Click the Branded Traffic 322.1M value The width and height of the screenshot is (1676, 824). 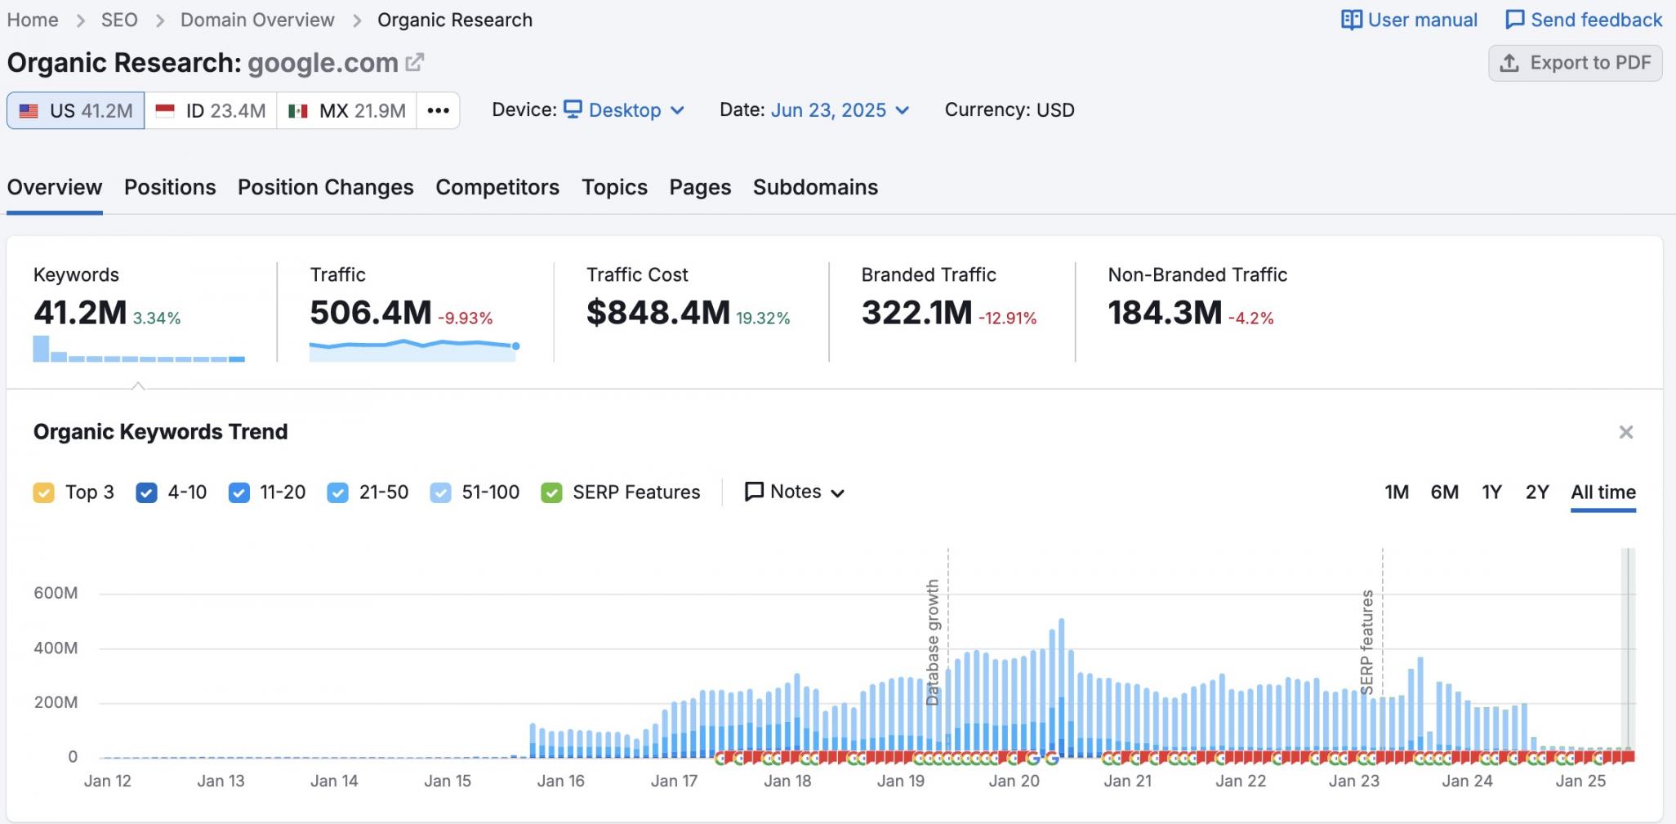coord(917,313)
